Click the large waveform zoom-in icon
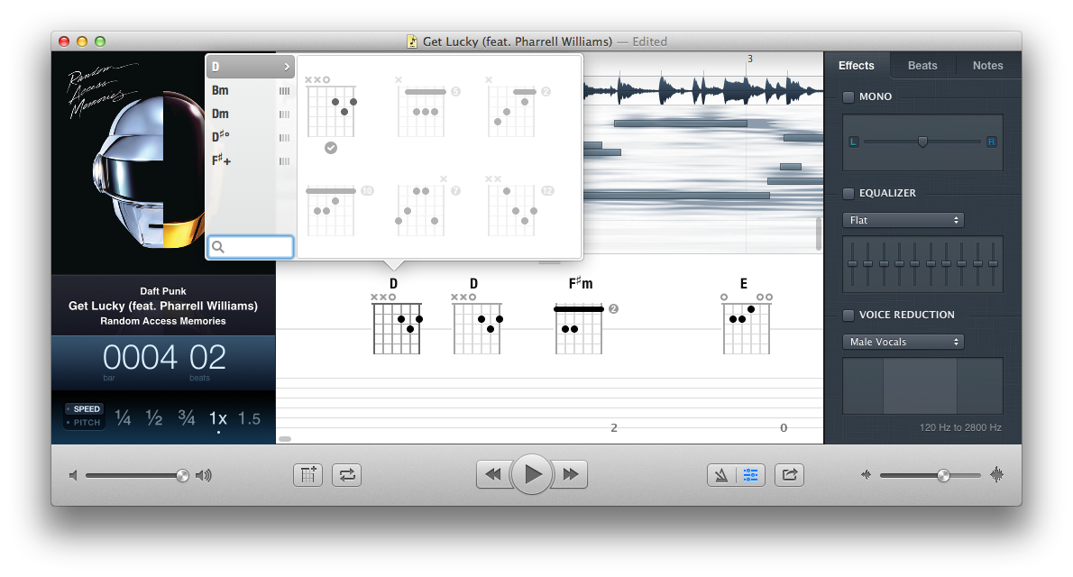 997,474
